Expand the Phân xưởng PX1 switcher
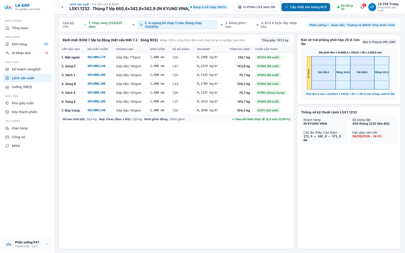The height and width of the screenshot is (253, 405). pos(27,244)
